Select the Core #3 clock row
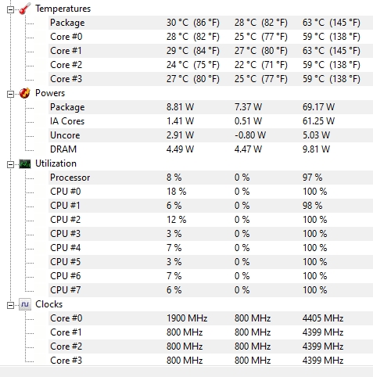373x377 pixels. click(x=210, y=361)
